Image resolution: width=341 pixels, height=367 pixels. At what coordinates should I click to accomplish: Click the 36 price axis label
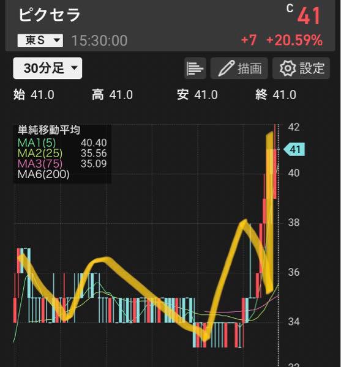pyautogui.click(x=294, y=272)
